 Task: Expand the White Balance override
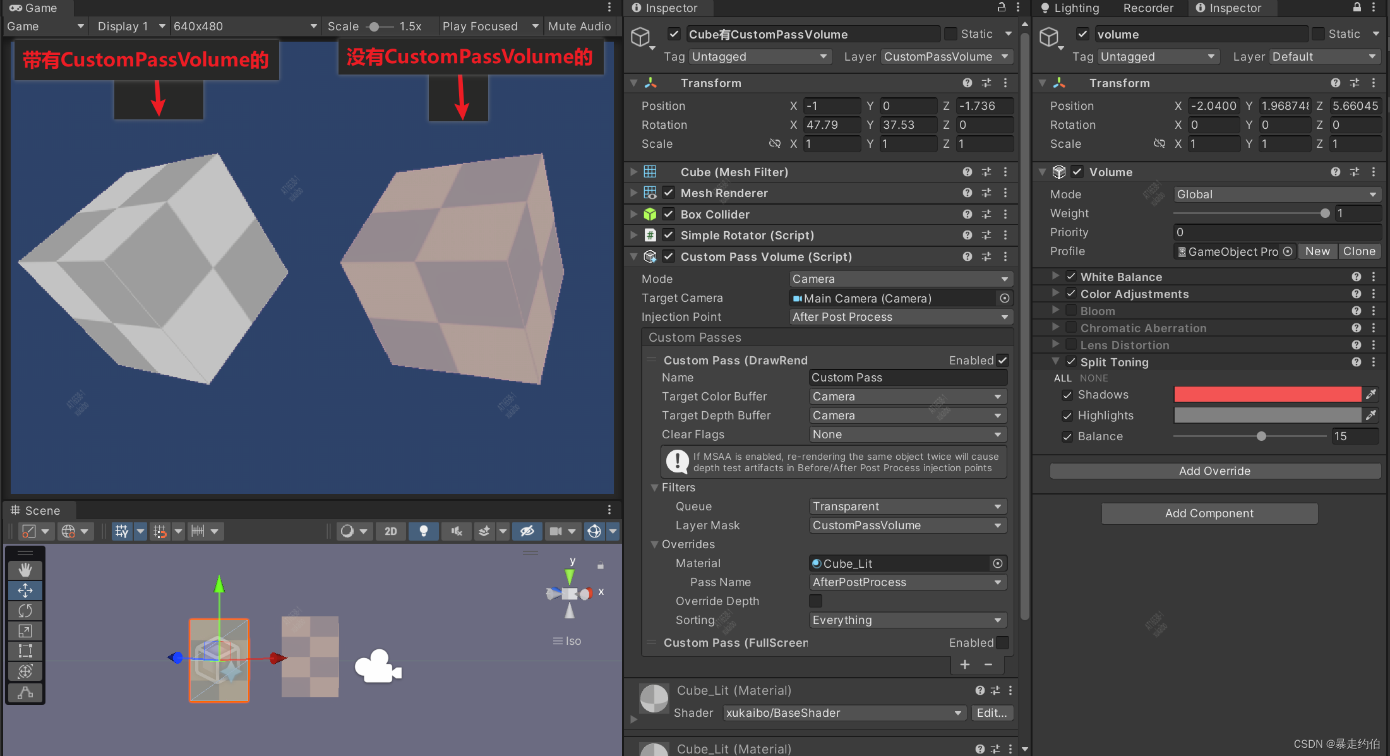1055,276
